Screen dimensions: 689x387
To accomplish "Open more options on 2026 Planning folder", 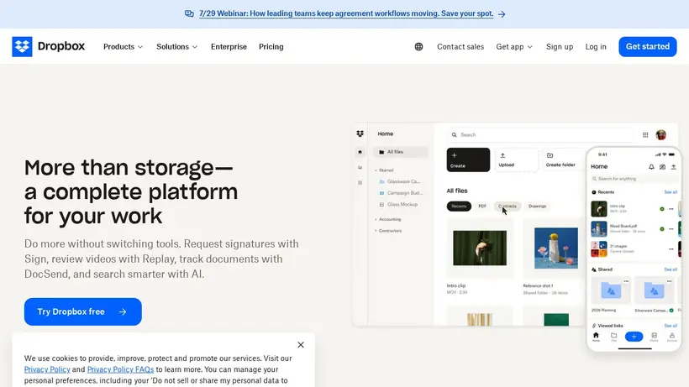I will point(626,281).
